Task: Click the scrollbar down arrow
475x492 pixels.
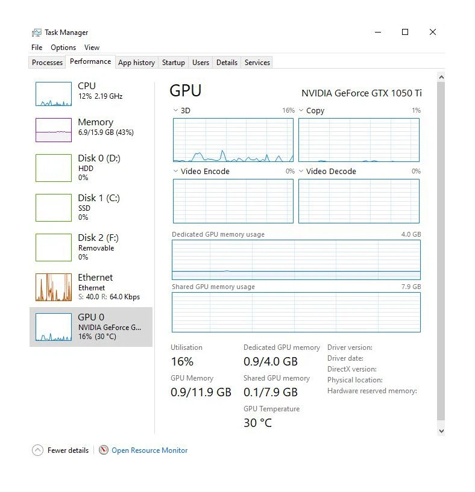Action: tap(441, 431)
